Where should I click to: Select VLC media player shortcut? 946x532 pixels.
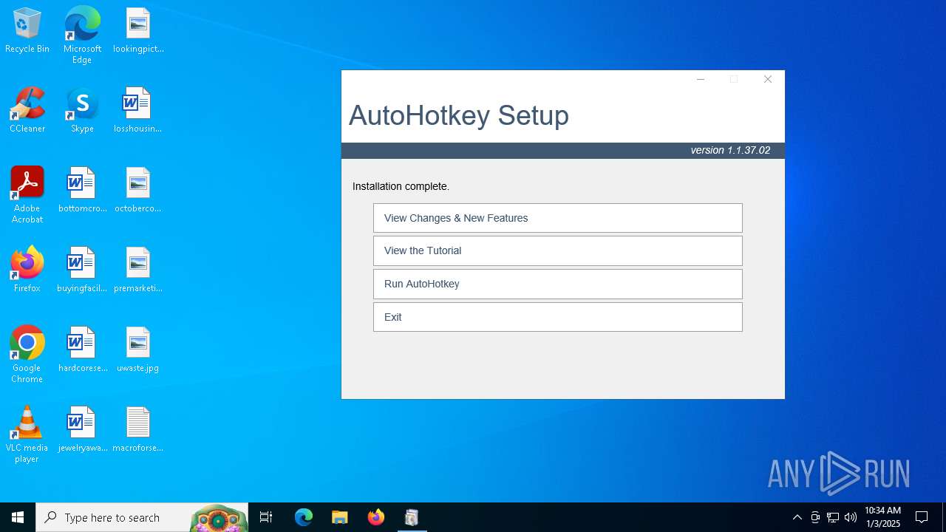coord(27,434)
